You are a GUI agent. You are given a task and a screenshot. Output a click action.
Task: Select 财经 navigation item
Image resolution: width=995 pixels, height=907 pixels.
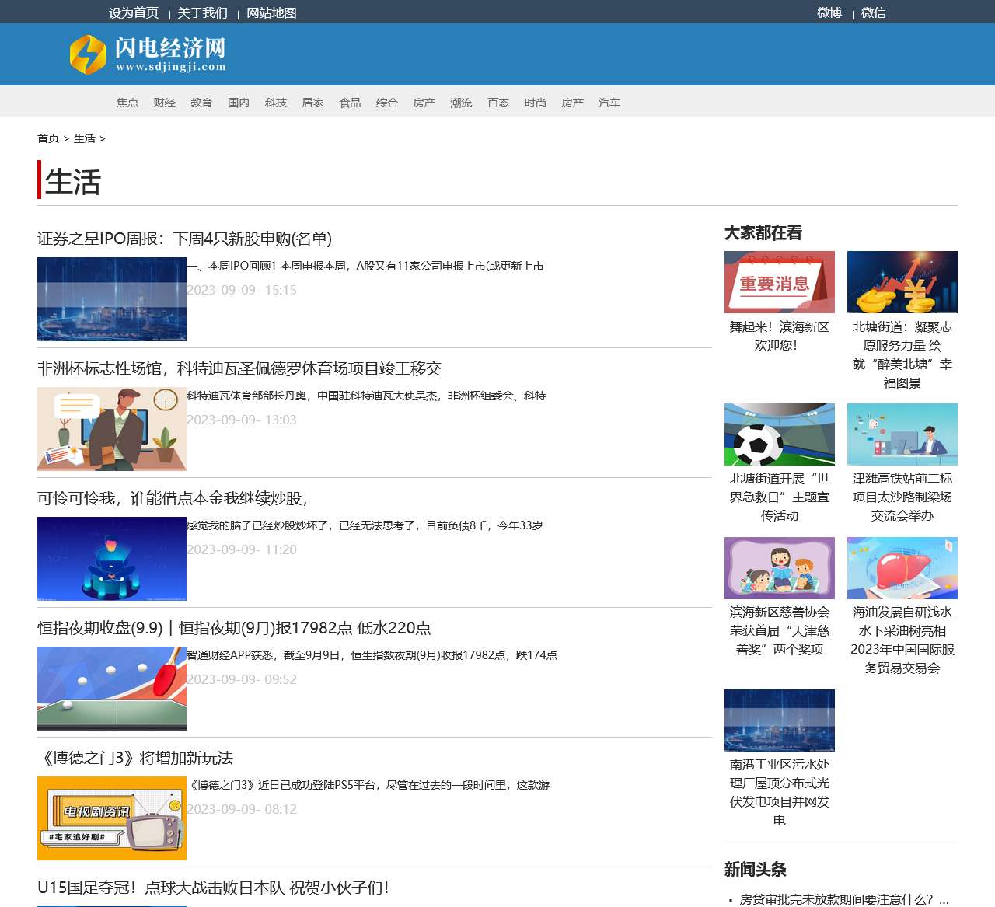[x=164, y=103]
